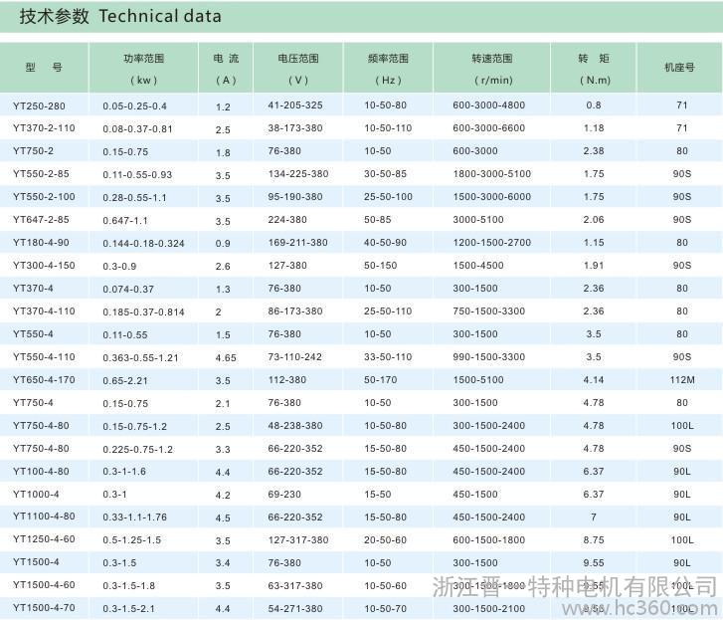
Task: Select the YT250-280 model cell
Action: pyautogui.click(x=38, y=105)
